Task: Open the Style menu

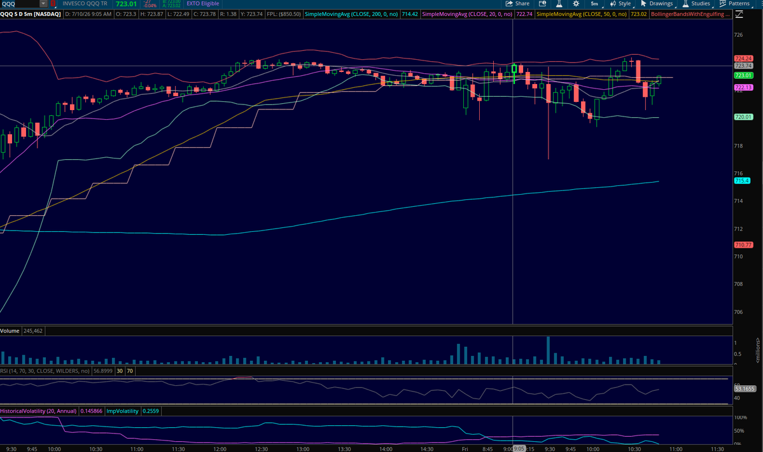Action: pyautogui.click(x=621, y=3)
